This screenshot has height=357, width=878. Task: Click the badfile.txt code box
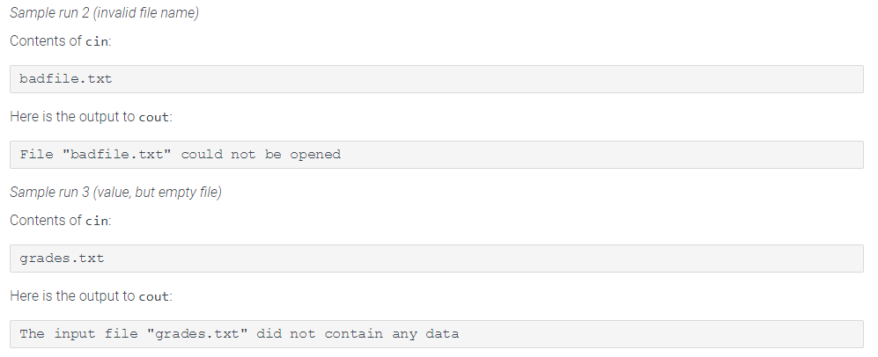(436, 79)
